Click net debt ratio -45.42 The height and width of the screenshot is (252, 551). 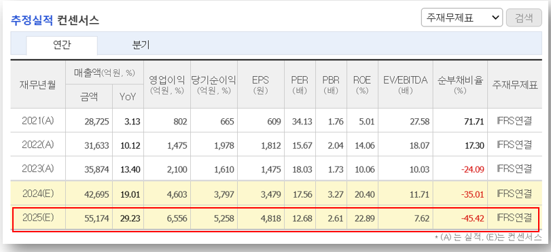[473, 219]
